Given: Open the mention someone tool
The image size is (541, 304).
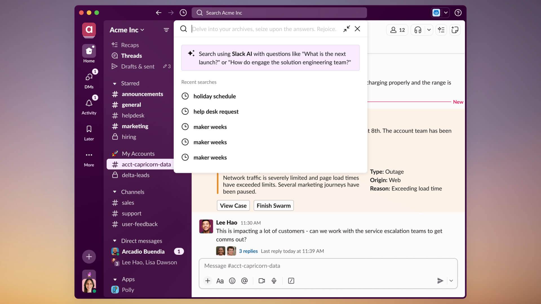Looking at the screenshot, I should point(244,281).
